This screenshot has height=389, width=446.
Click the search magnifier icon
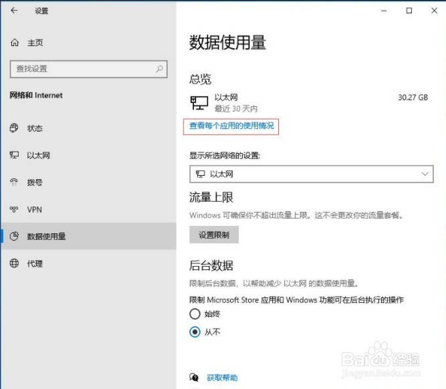pyautogui.click(x=159, y=69)
